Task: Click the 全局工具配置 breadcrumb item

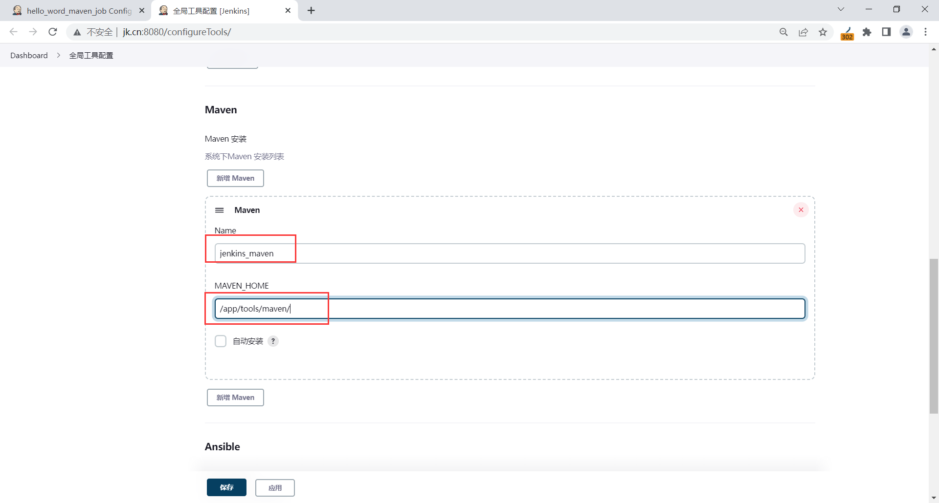Action: tap(91, 55)
